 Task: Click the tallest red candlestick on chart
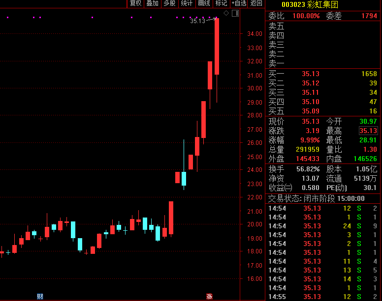[217, 47]
